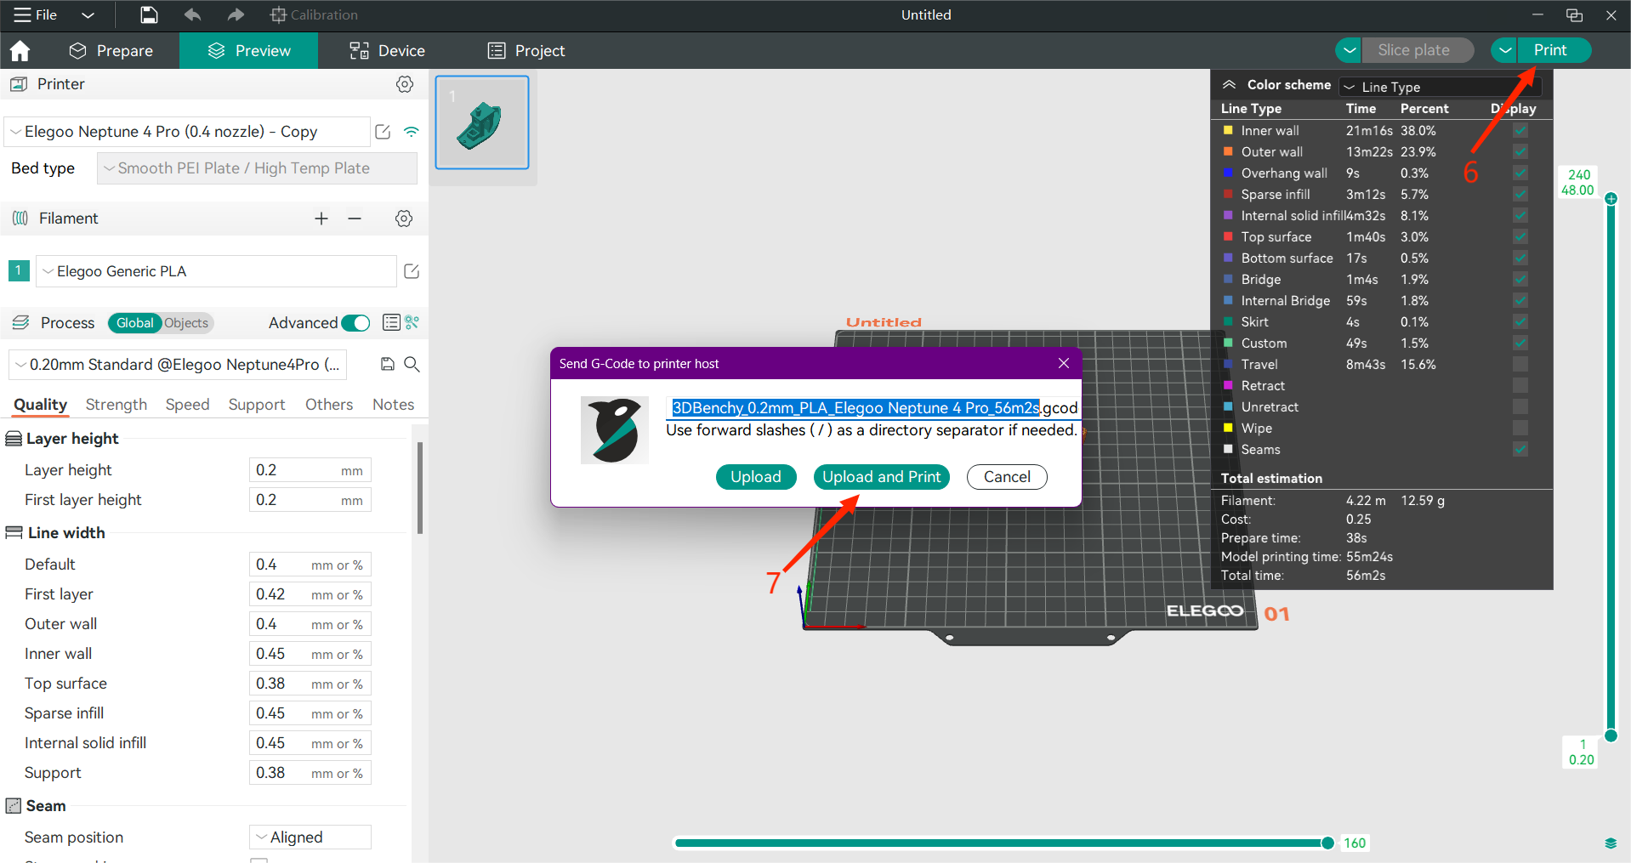This screenshot has height=863, width=1631.
Task: Open printer settings gear icon
Action: pos(405,84)
